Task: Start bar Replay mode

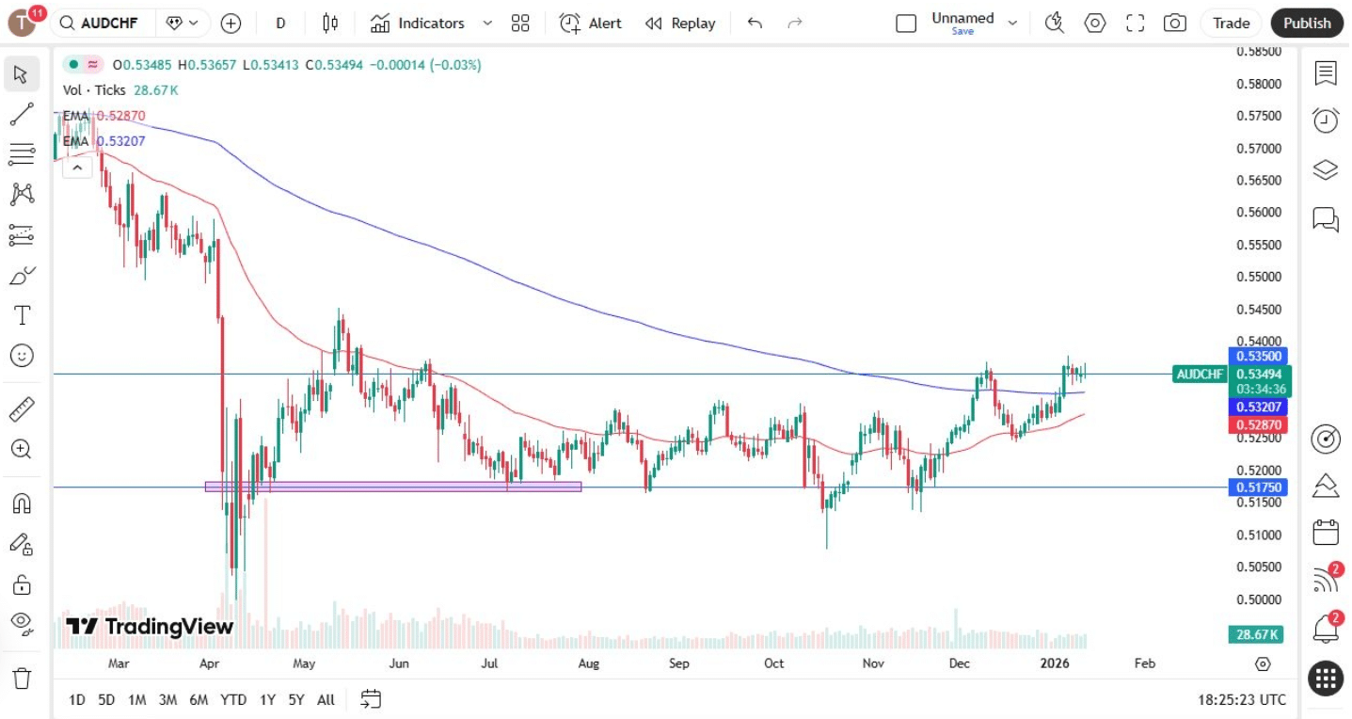Action: pos(679,23)
